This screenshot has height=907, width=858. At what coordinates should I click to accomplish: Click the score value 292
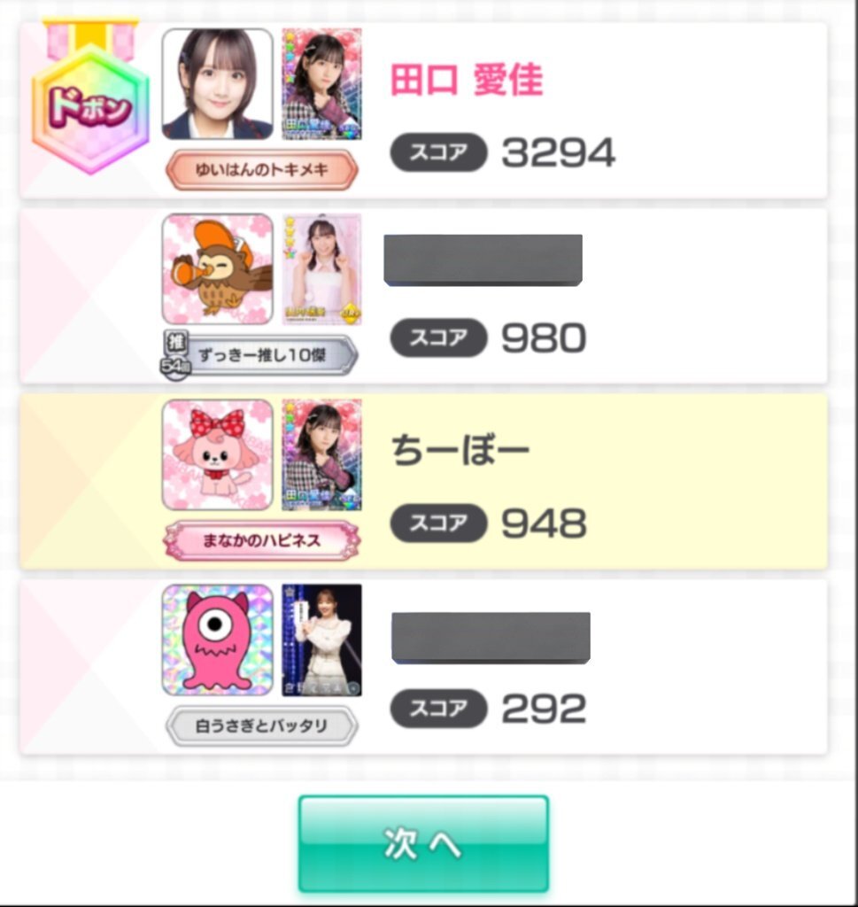[544, 709]
